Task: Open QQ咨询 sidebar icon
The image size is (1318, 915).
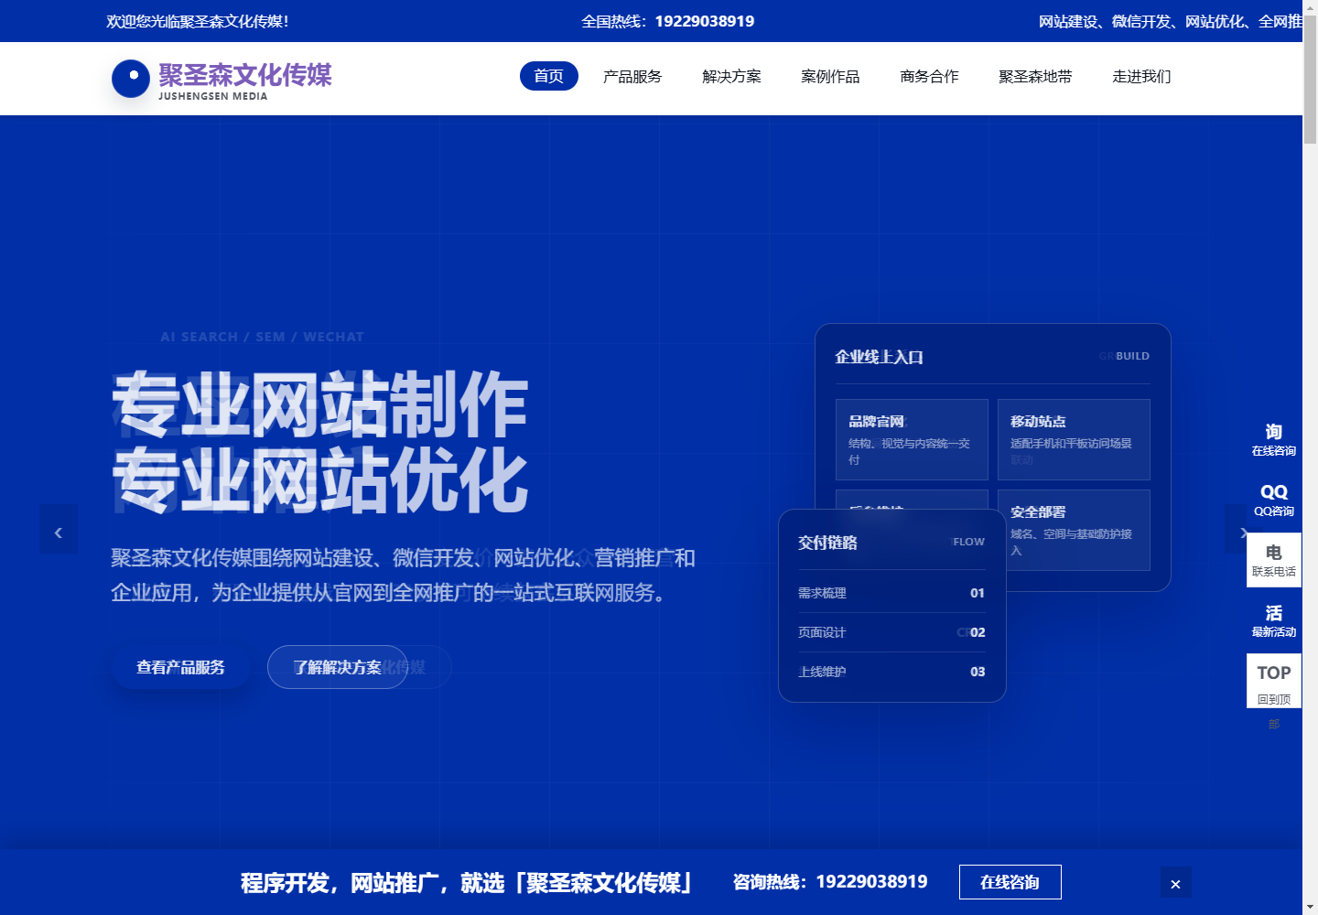Action: [x=1274, y=500]
